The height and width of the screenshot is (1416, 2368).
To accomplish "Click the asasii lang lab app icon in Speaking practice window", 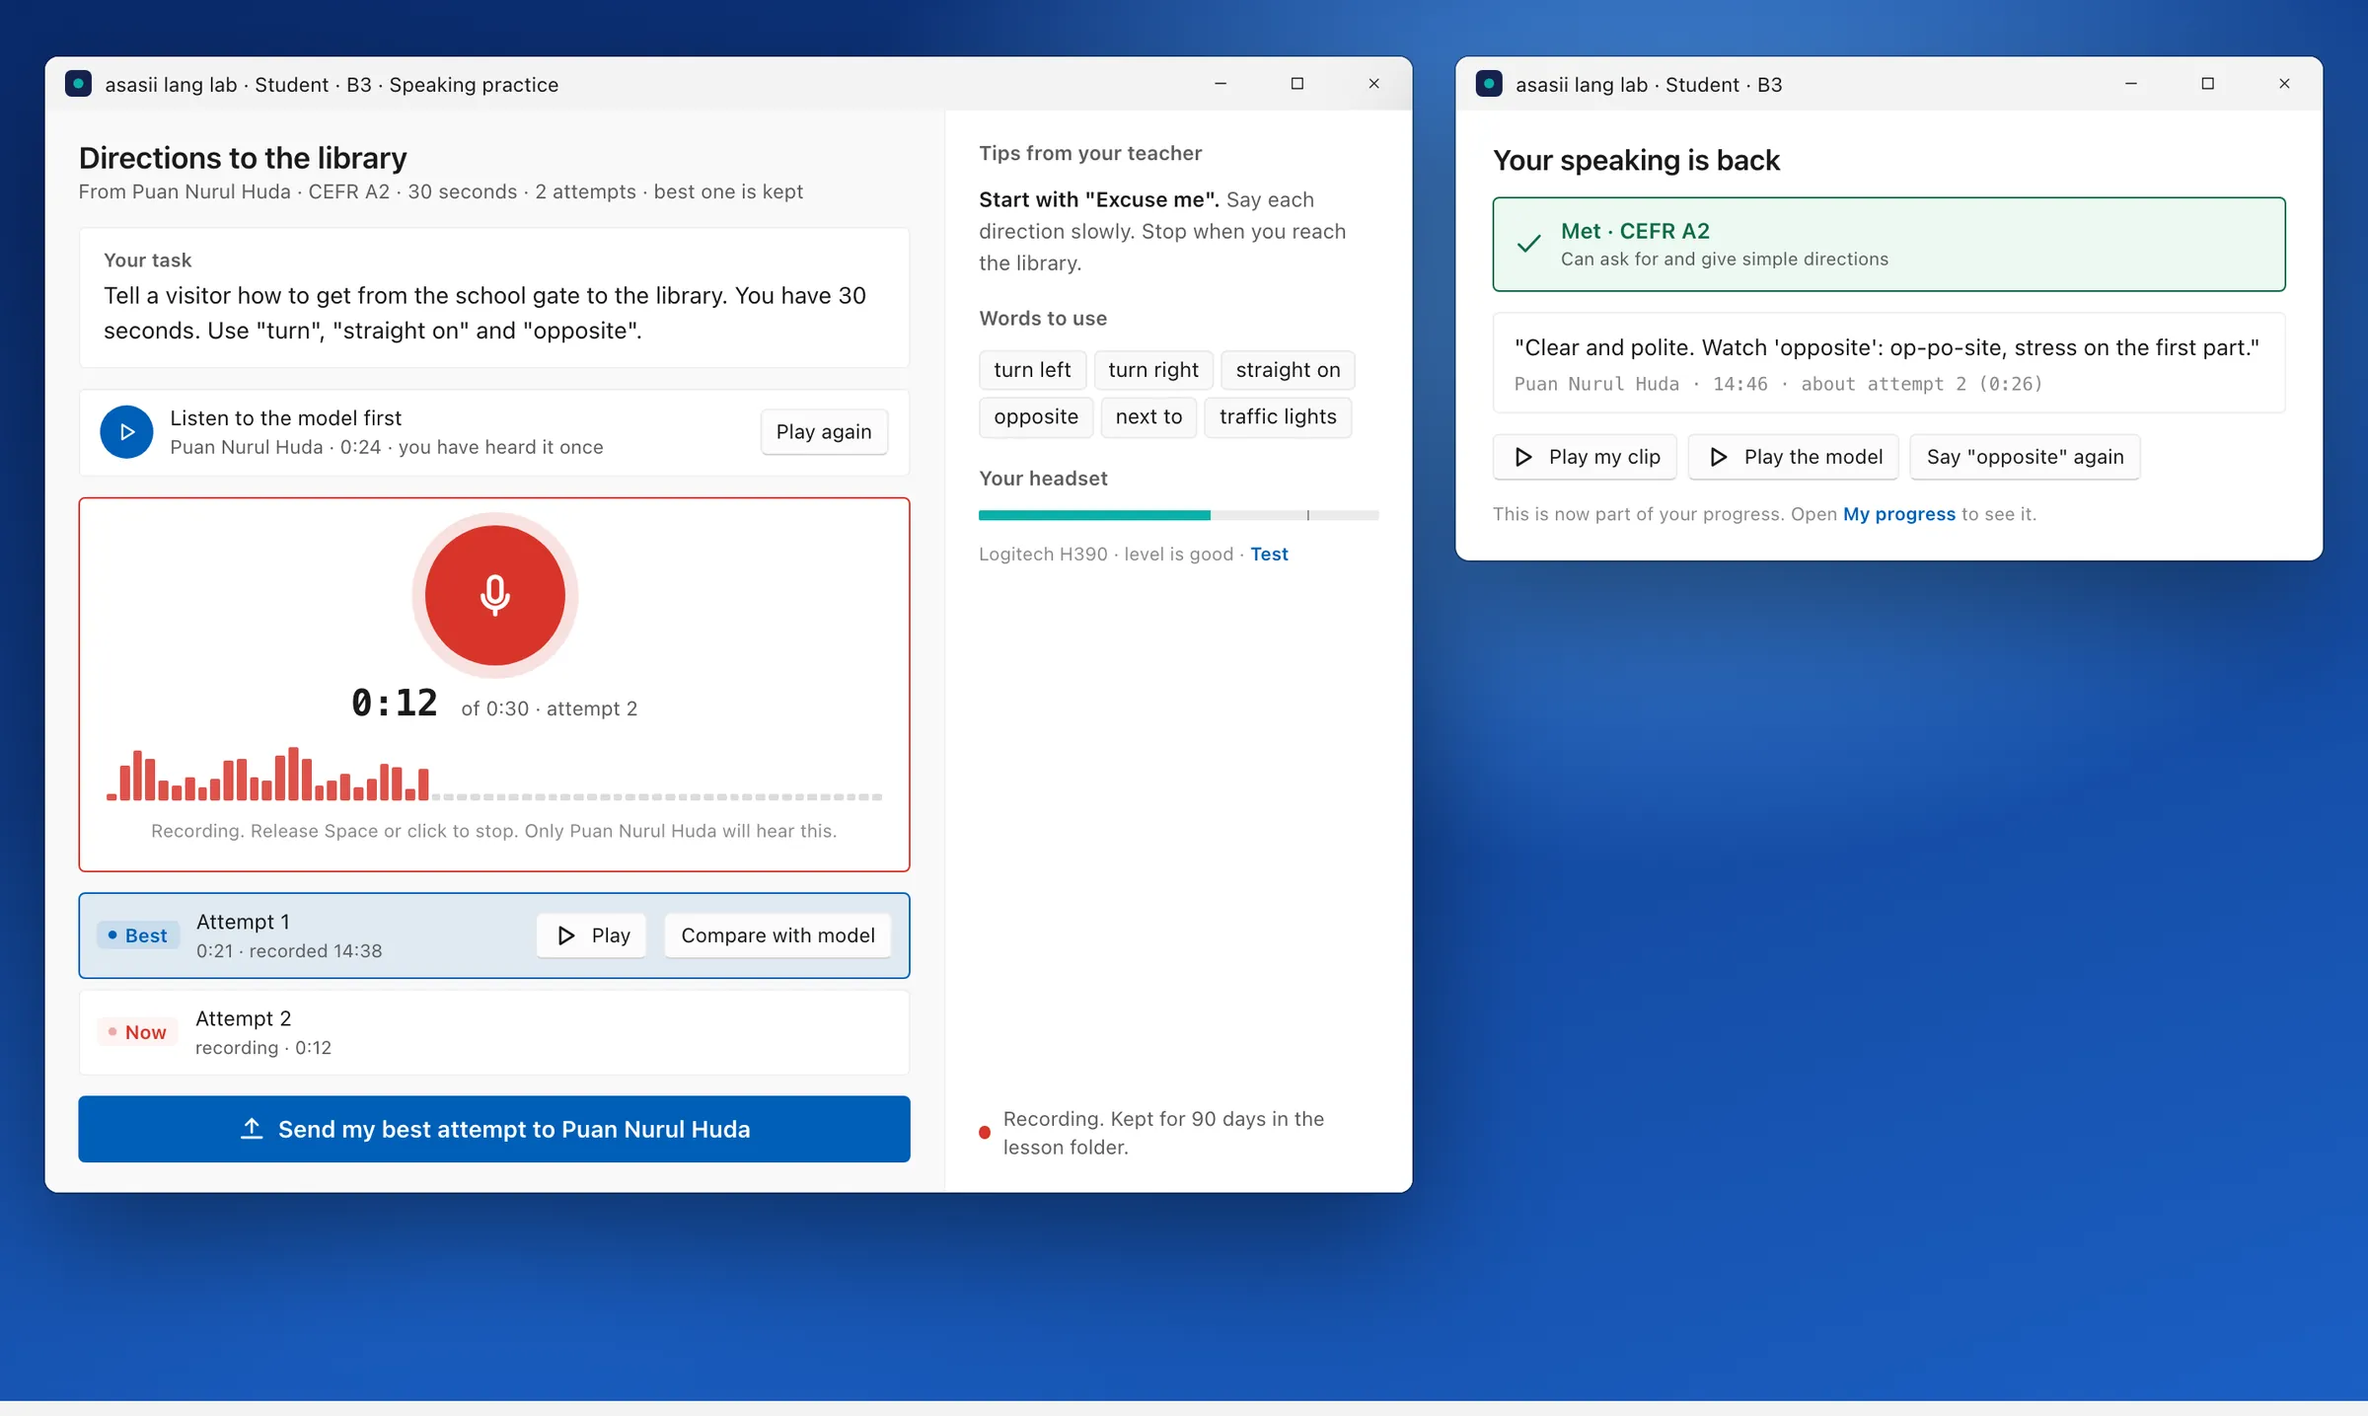I will click(79, 84).
